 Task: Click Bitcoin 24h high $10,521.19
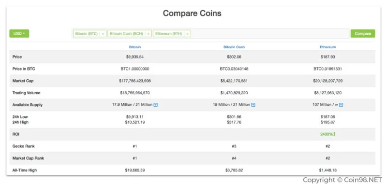[x=135, y=122]
